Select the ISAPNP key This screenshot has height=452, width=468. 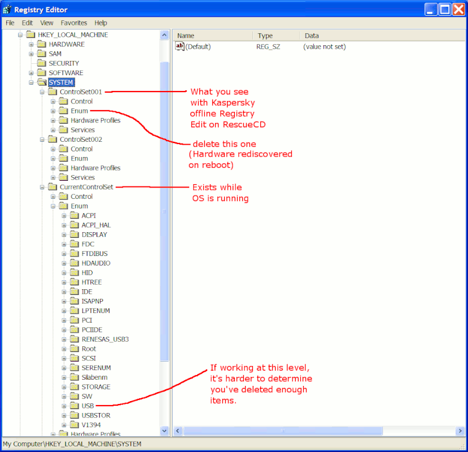(92, 301)
